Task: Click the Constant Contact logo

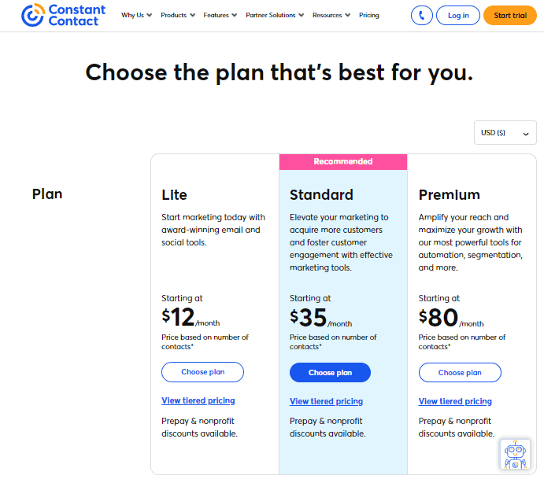Action: 64,15
